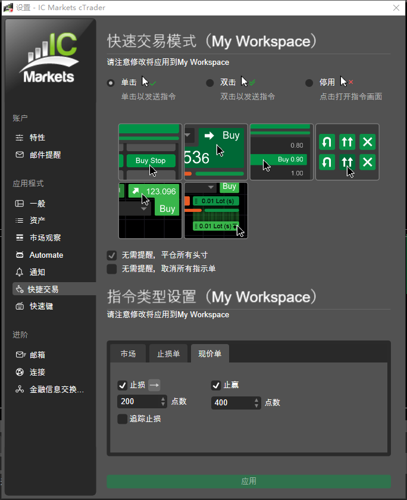
Task: Click the cTrader app icon in title bar
Action: [8, 7]
